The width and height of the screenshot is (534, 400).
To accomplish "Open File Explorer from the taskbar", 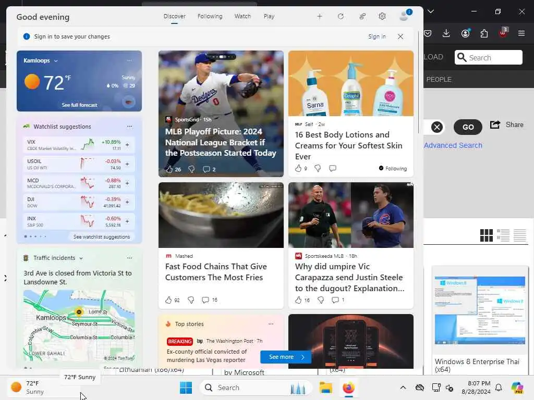I will click(x=325, y=387).
